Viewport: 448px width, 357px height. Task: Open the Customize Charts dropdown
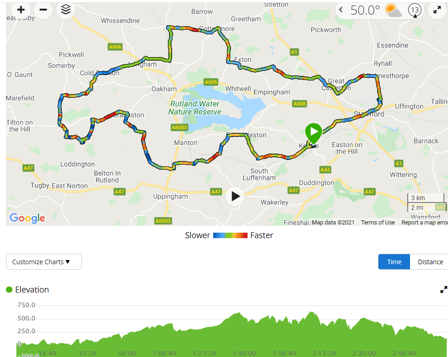43,262
